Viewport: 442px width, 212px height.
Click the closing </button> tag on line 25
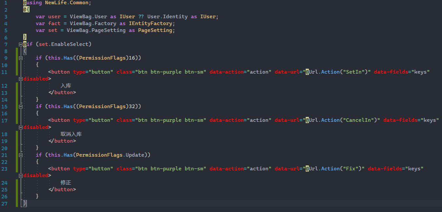coord(62,190)
